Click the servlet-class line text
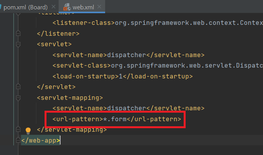Image resolution: width=263 pixels, height=155 pixels. point(157,66)
